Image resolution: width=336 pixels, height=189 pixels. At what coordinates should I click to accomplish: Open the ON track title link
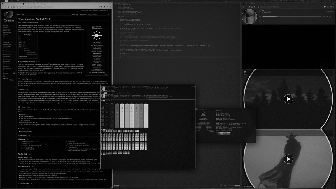click(245, 72)
